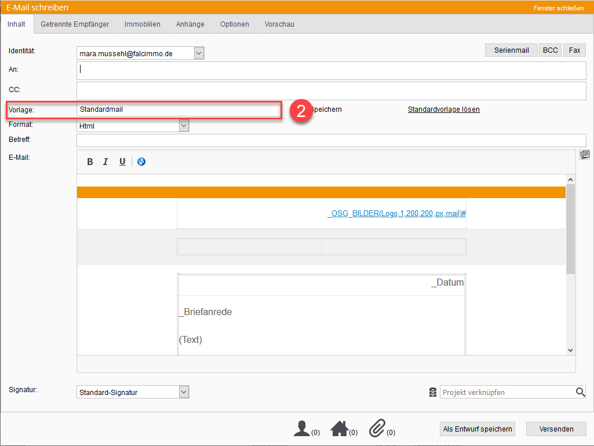Apply underline formatting
Viewport: 594px width, 446px height.
coord(122,162)
